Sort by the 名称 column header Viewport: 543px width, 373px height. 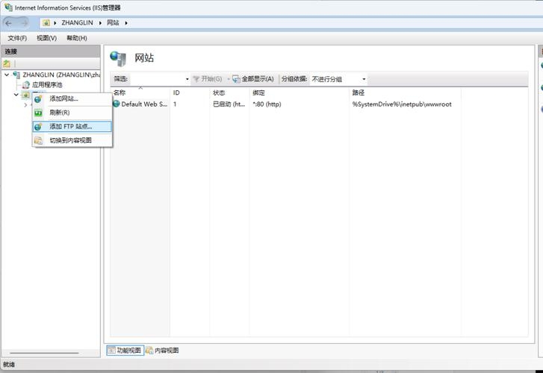coord(120,93)
